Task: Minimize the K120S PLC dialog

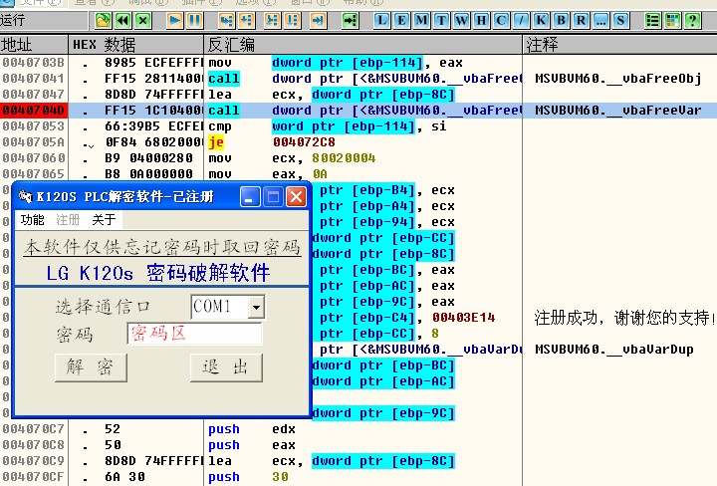Action: point(250,197)
